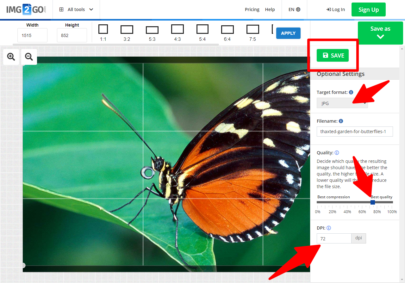Open the Target format info icon

tap(351, 92)
